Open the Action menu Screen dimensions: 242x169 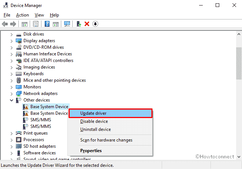click(x=22, y=15)
